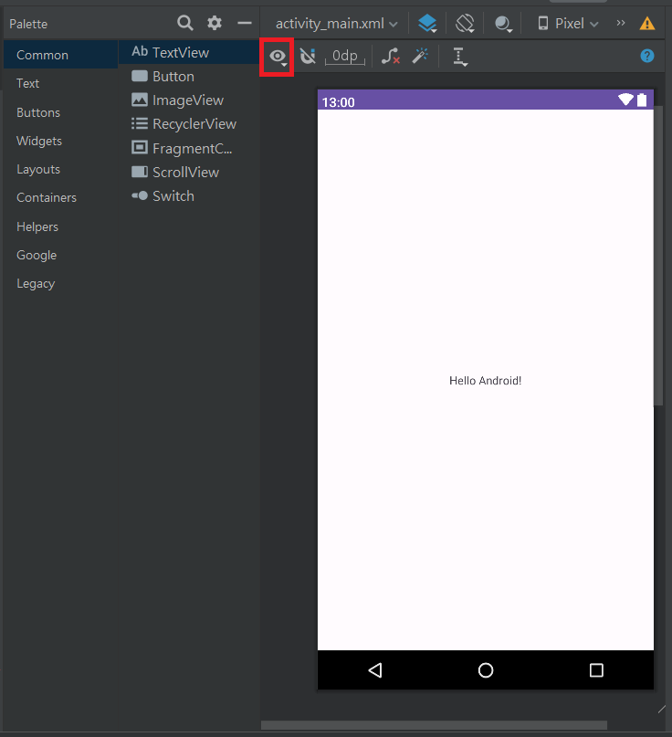Open orientation for preview icon
Screen dimensions: 672x737
pyautogui.click(x=465, y=23)
